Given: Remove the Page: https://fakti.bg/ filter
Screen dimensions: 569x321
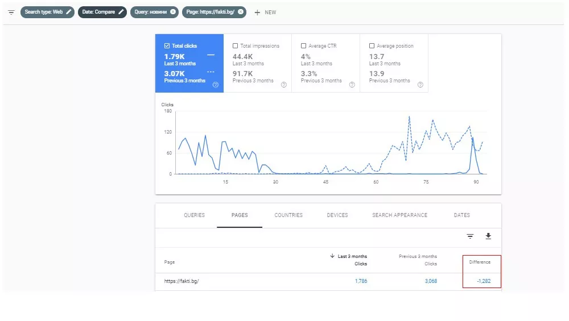Looking at the screenshot, I should point(241,12).
